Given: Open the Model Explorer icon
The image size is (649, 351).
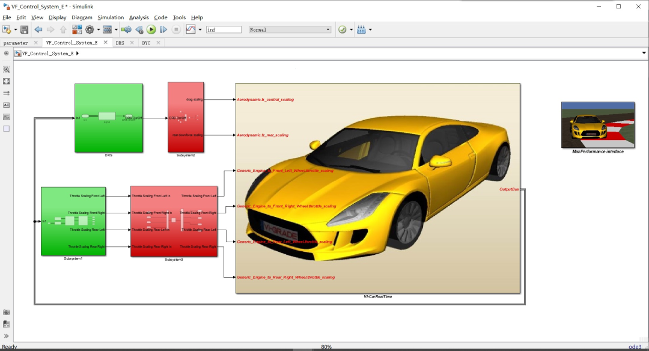Looking at the screenshot, I should [107, 29].
